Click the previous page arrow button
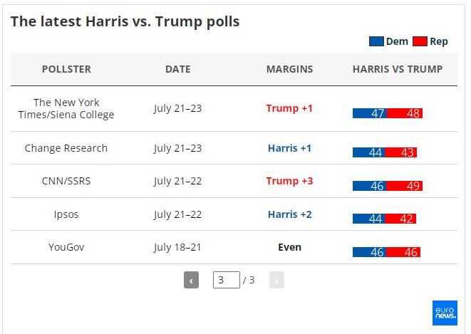Viewport: 471px width, 334px height. [x=191, y=280]
